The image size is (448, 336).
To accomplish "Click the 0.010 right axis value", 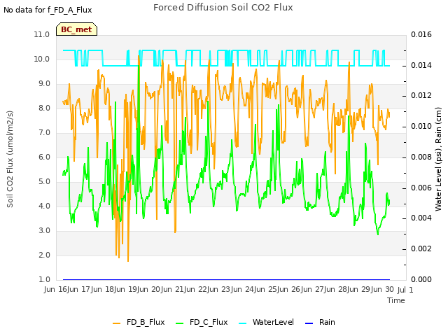I will click(421, 126).
